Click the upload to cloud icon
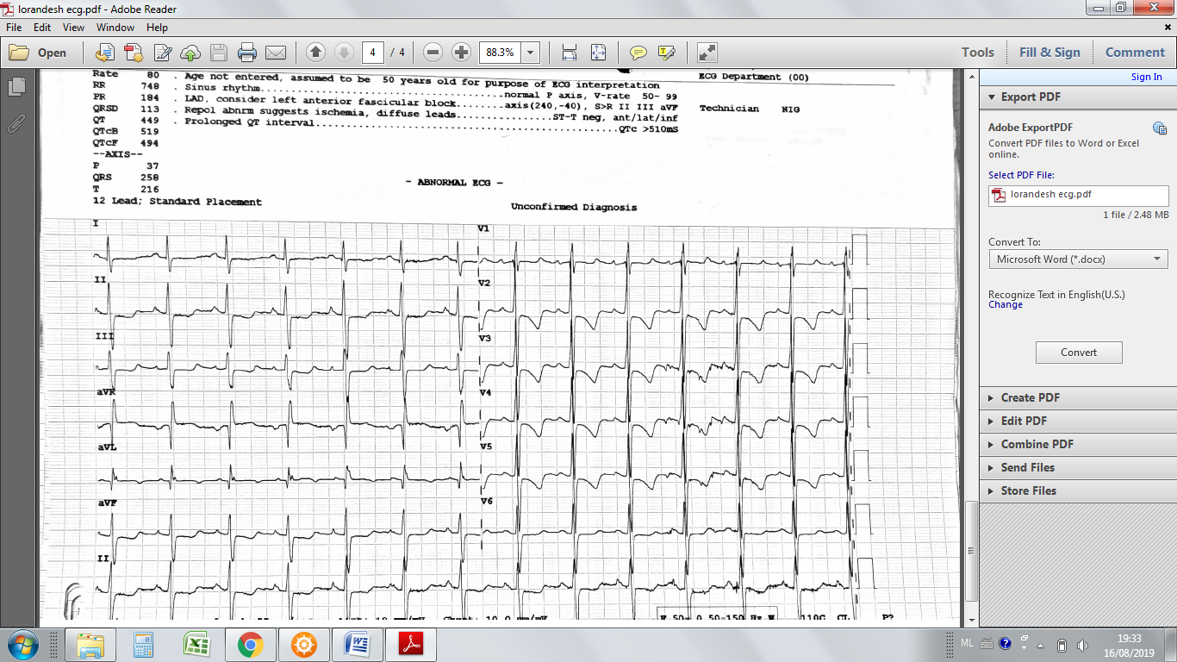This screenshot has width=1177, height=662. point(190,53)
